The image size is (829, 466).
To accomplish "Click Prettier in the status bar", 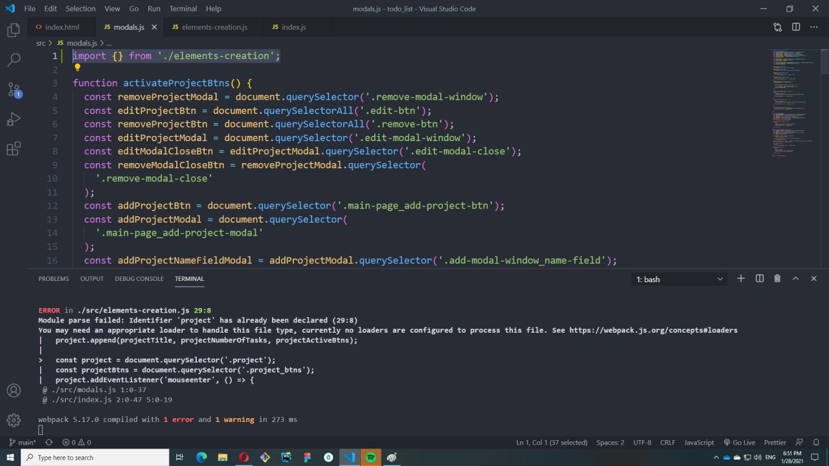I will point(775,442).
